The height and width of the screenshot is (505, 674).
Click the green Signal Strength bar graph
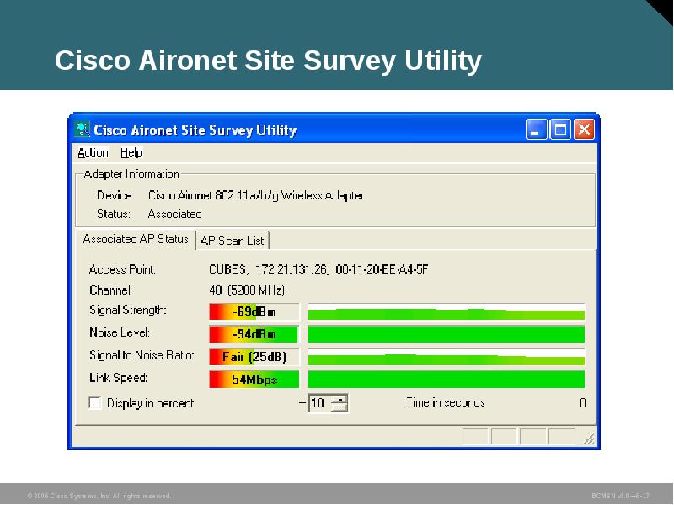pos(447,311)
